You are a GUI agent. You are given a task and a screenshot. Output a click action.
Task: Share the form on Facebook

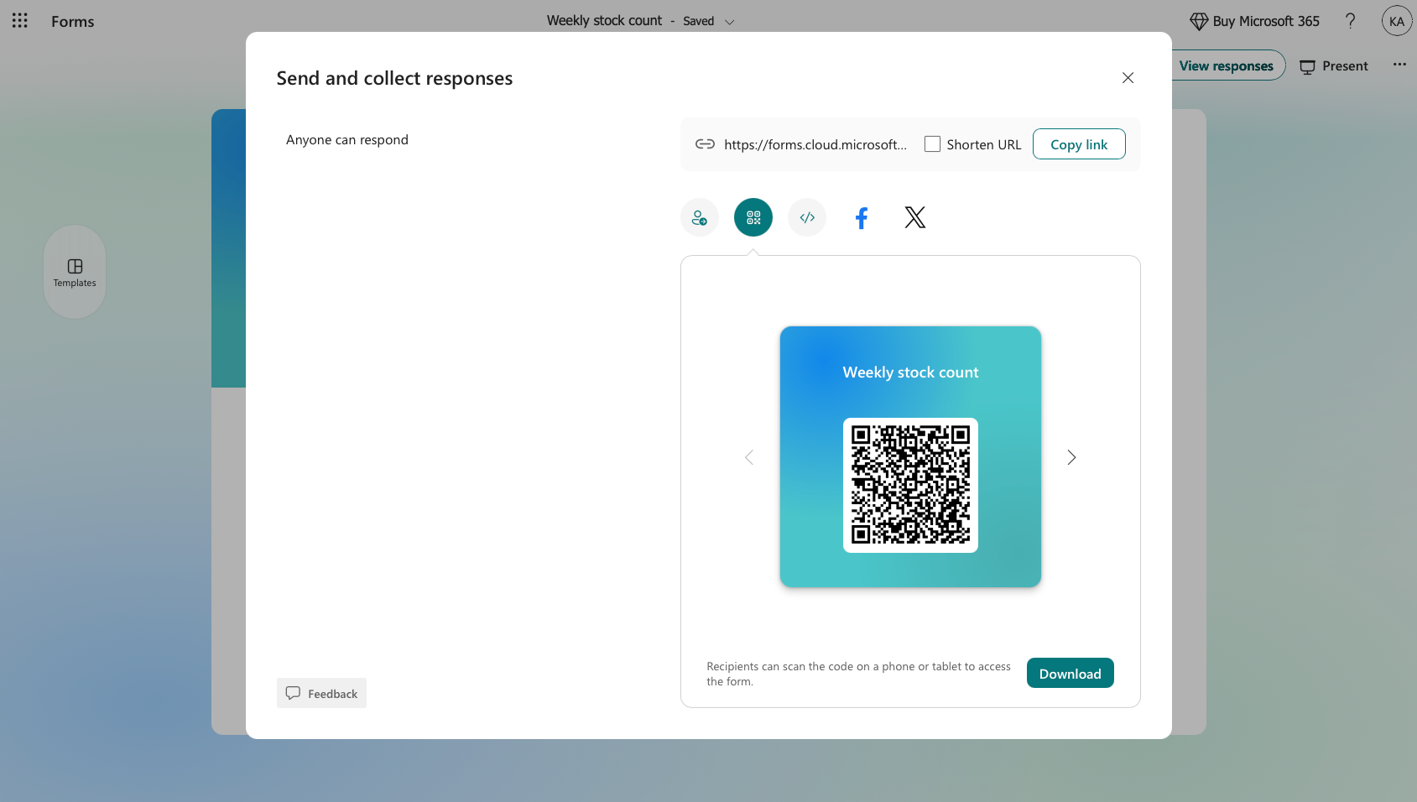coord(861,218)
